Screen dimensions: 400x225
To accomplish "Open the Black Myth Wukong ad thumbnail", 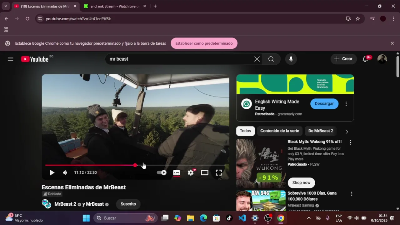I will [261, 163].
